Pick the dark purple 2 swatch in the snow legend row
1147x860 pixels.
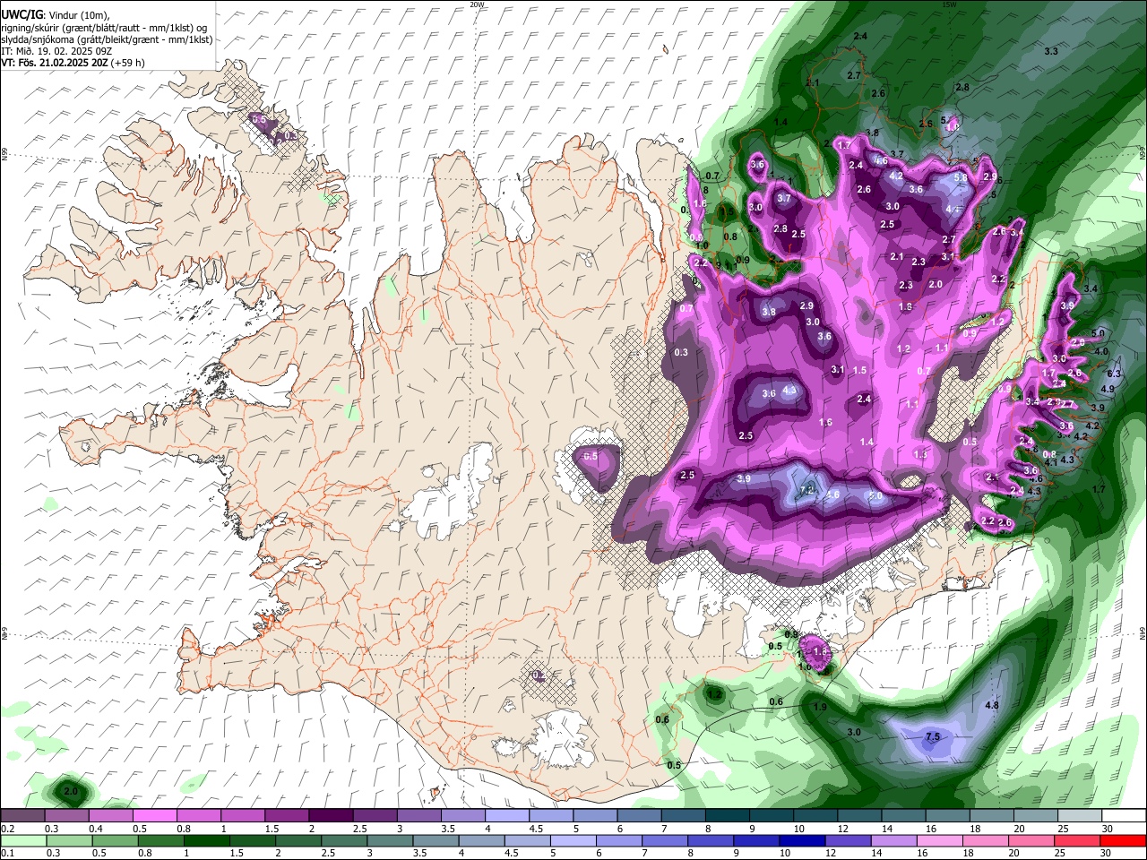click(331, 815)
